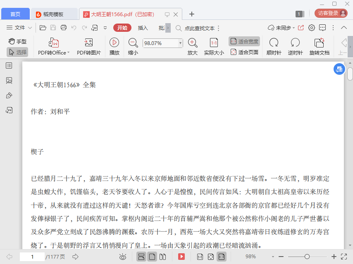
Task: Switch to the 开始 ribbon tab
Action: point(122,28)
